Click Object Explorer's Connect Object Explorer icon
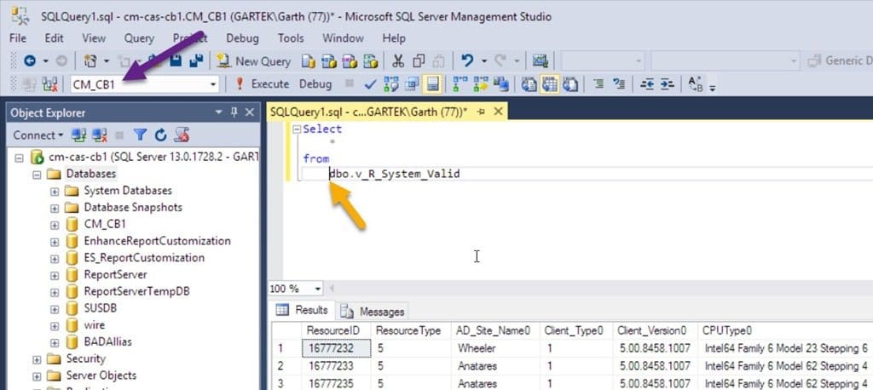 (78, 135)
